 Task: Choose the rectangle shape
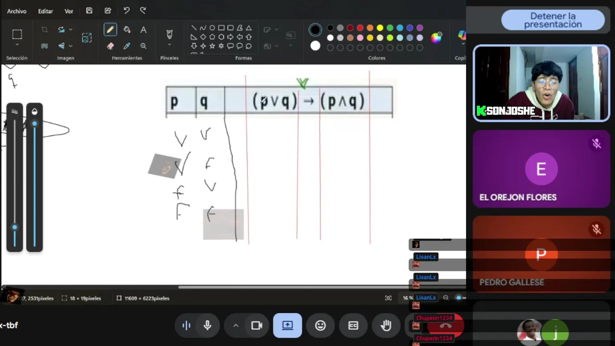[221, 28]
